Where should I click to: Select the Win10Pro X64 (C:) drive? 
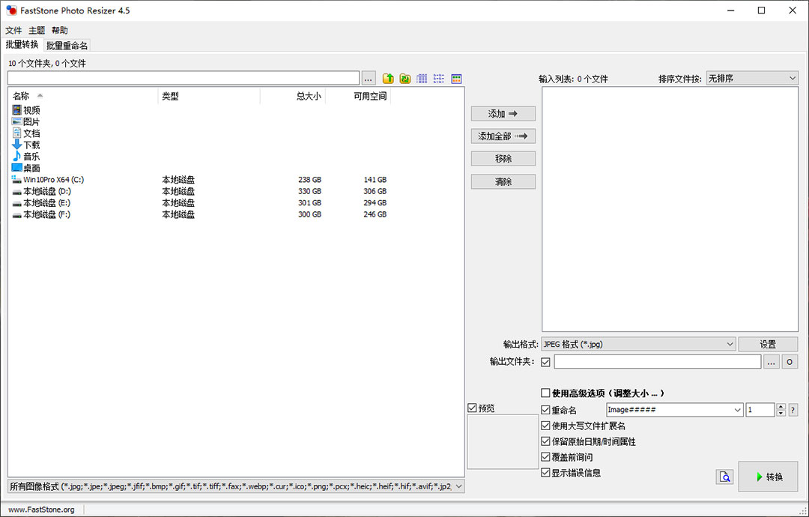[48, 180]
